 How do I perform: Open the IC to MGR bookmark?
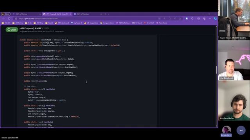pyautogui.click(x=149, y=23)
